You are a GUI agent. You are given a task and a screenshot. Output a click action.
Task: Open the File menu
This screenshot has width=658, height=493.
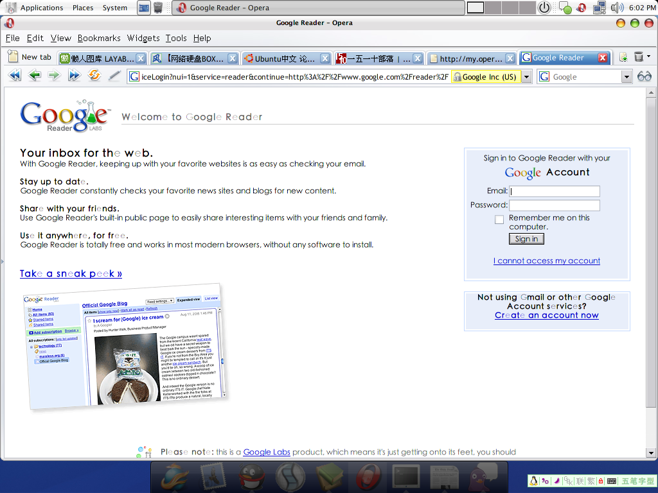pyautogui.click(x=13, y=38)
